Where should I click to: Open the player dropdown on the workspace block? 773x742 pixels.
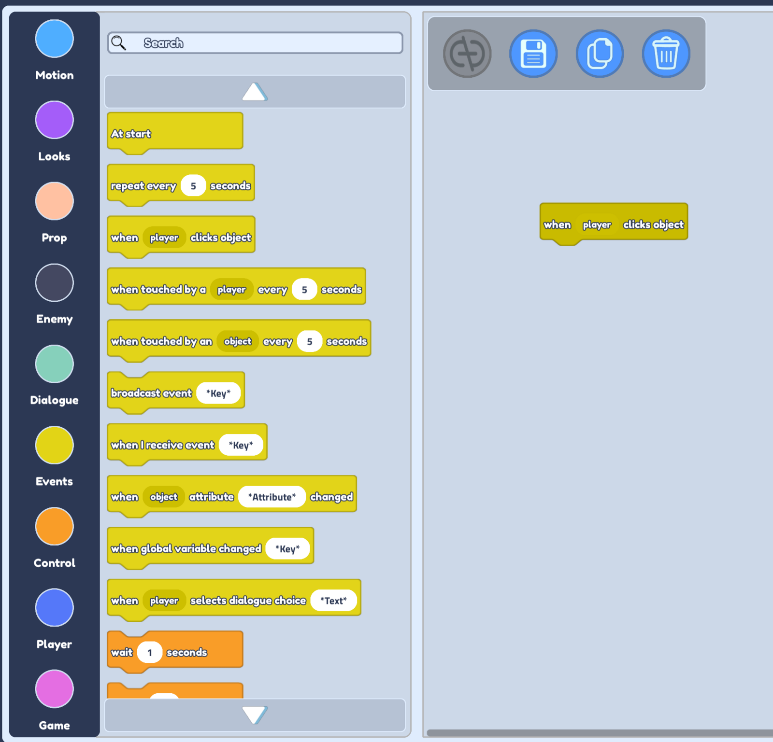coord(597,224)
